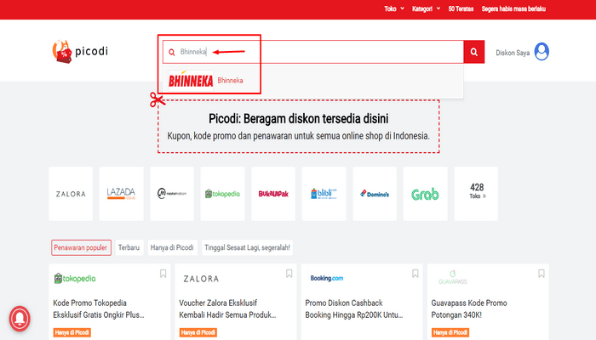Screen dimensions: 596x340
Task: Click into the search input field
Action: coord(313,52)
